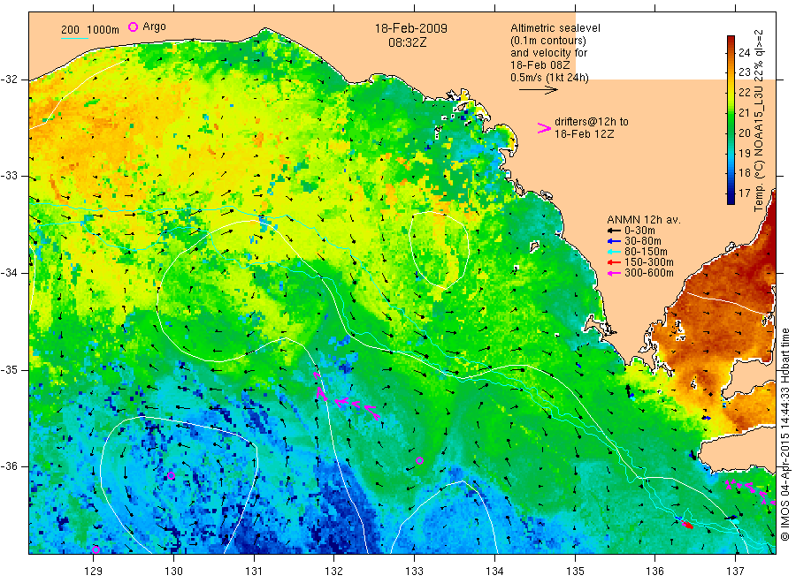Click the ANMN 12h av. heading

point(644,220)
